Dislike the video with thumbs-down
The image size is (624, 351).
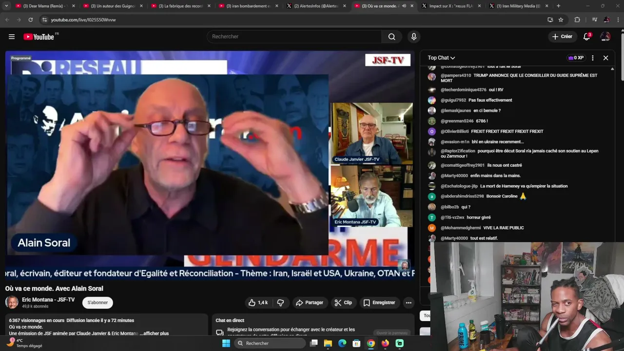click(x=281, y=303)
